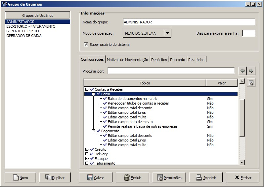Expand the Faturamento tree node
Screen dimensions: 264x187
[87, 163]
